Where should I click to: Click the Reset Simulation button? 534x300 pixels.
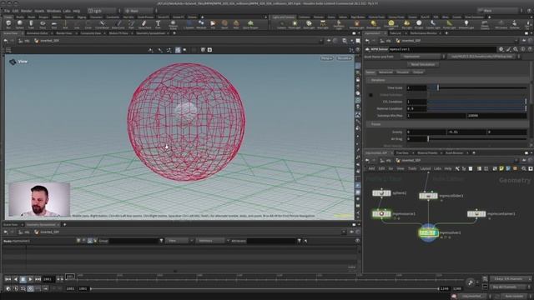(x=423, y=64)
